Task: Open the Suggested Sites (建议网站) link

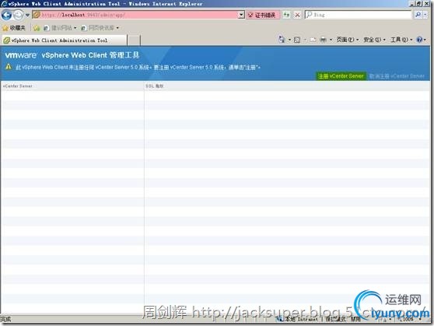Action: pyautogui.click(x=60, y=28)
